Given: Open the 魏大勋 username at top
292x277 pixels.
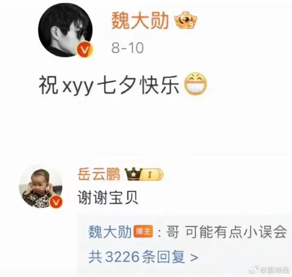Looking at the screenshot, I should coord(140,21).
